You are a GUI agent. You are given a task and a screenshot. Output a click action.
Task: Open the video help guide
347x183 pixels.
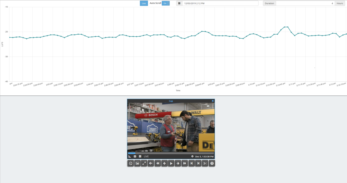(x=212, y=163)
